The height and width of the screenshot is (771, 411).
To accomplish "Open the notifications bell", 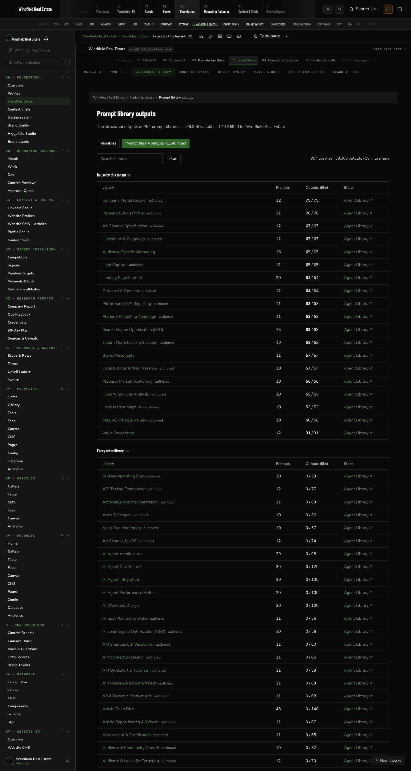I will 46,39.
